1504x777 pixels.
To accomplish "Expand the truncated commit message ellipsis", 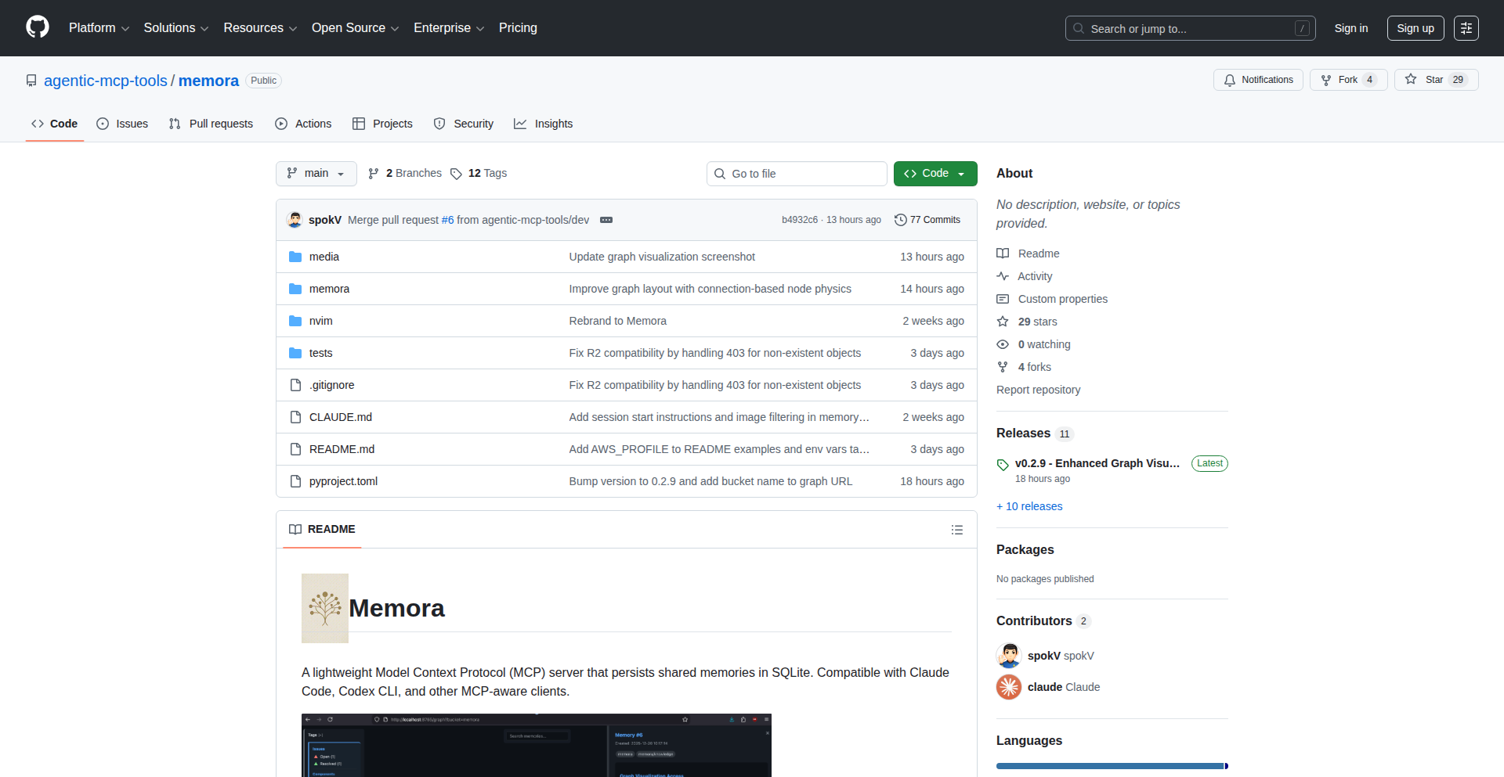I will click(x=606, y=220).
